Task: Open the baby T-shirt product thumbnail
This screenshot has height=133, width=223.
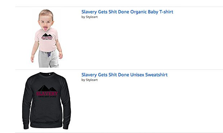Action: click(47, 38)
